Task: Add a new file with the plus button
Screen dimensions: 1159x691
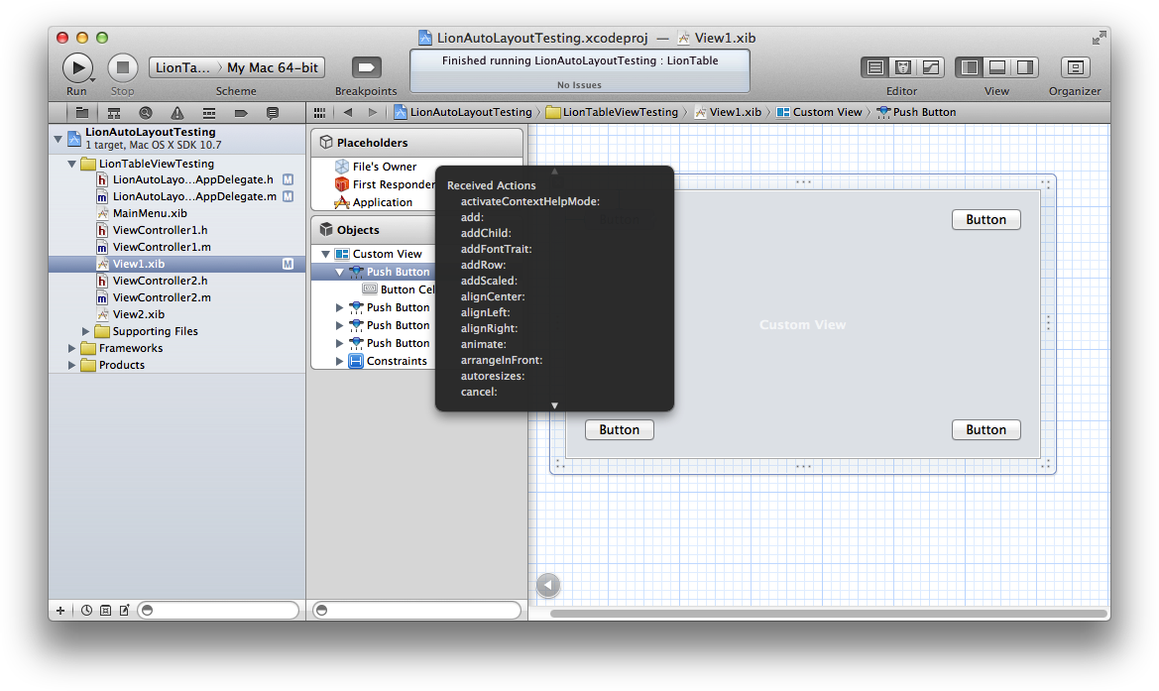Action: (60, 611)
